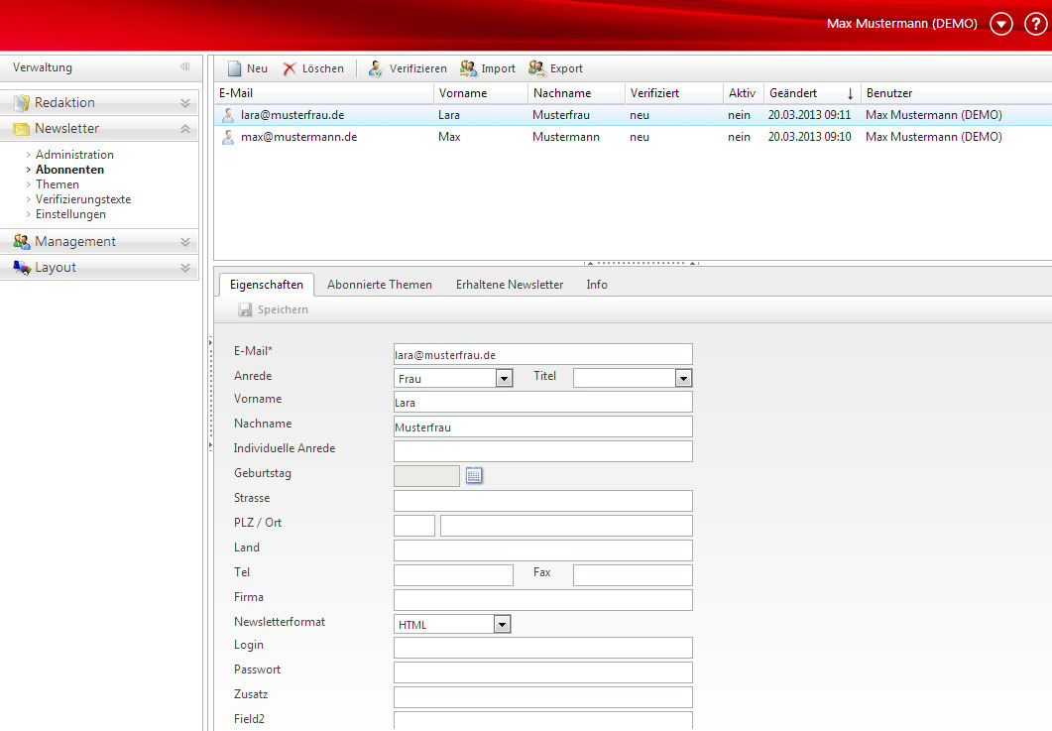This screenshot has height=731, width=1052.
Task: Click the Neu document icon
Action: (x=234, y=68)
